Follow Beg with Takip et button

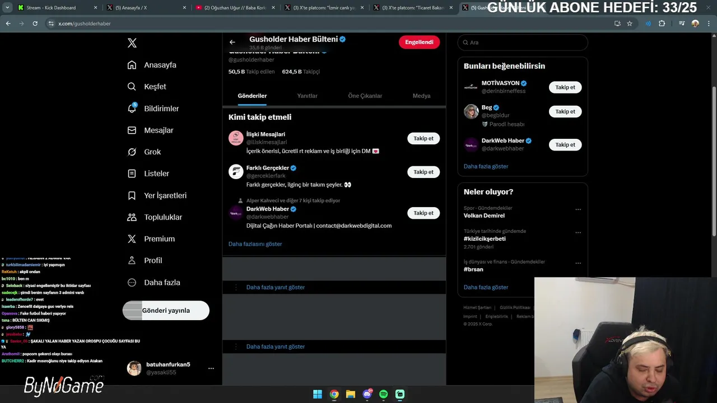(x=565, y=111)
